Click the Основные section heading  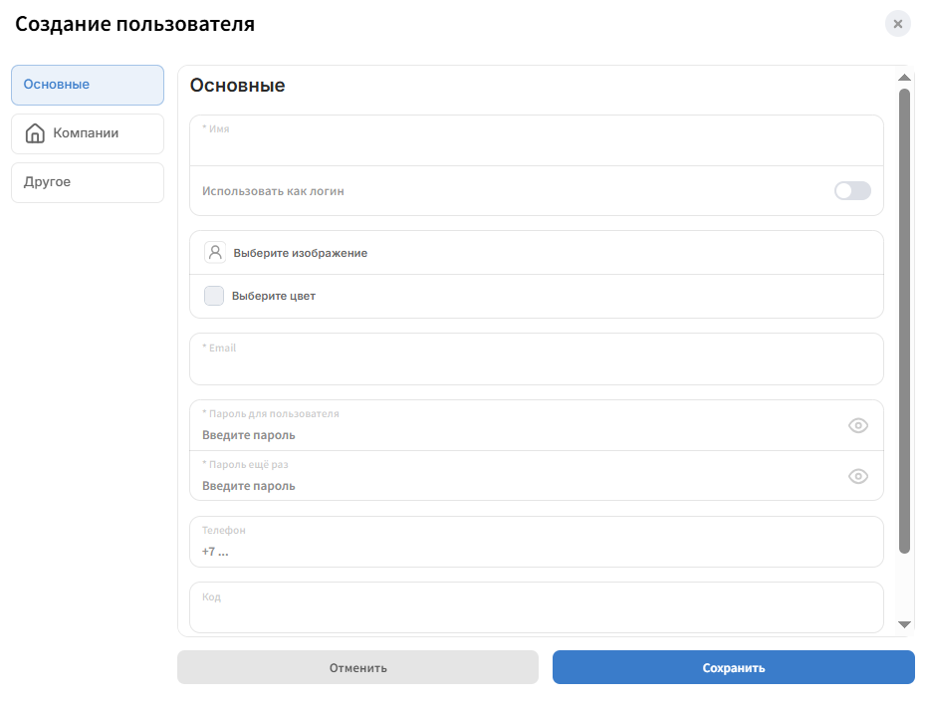click(237, 86)
